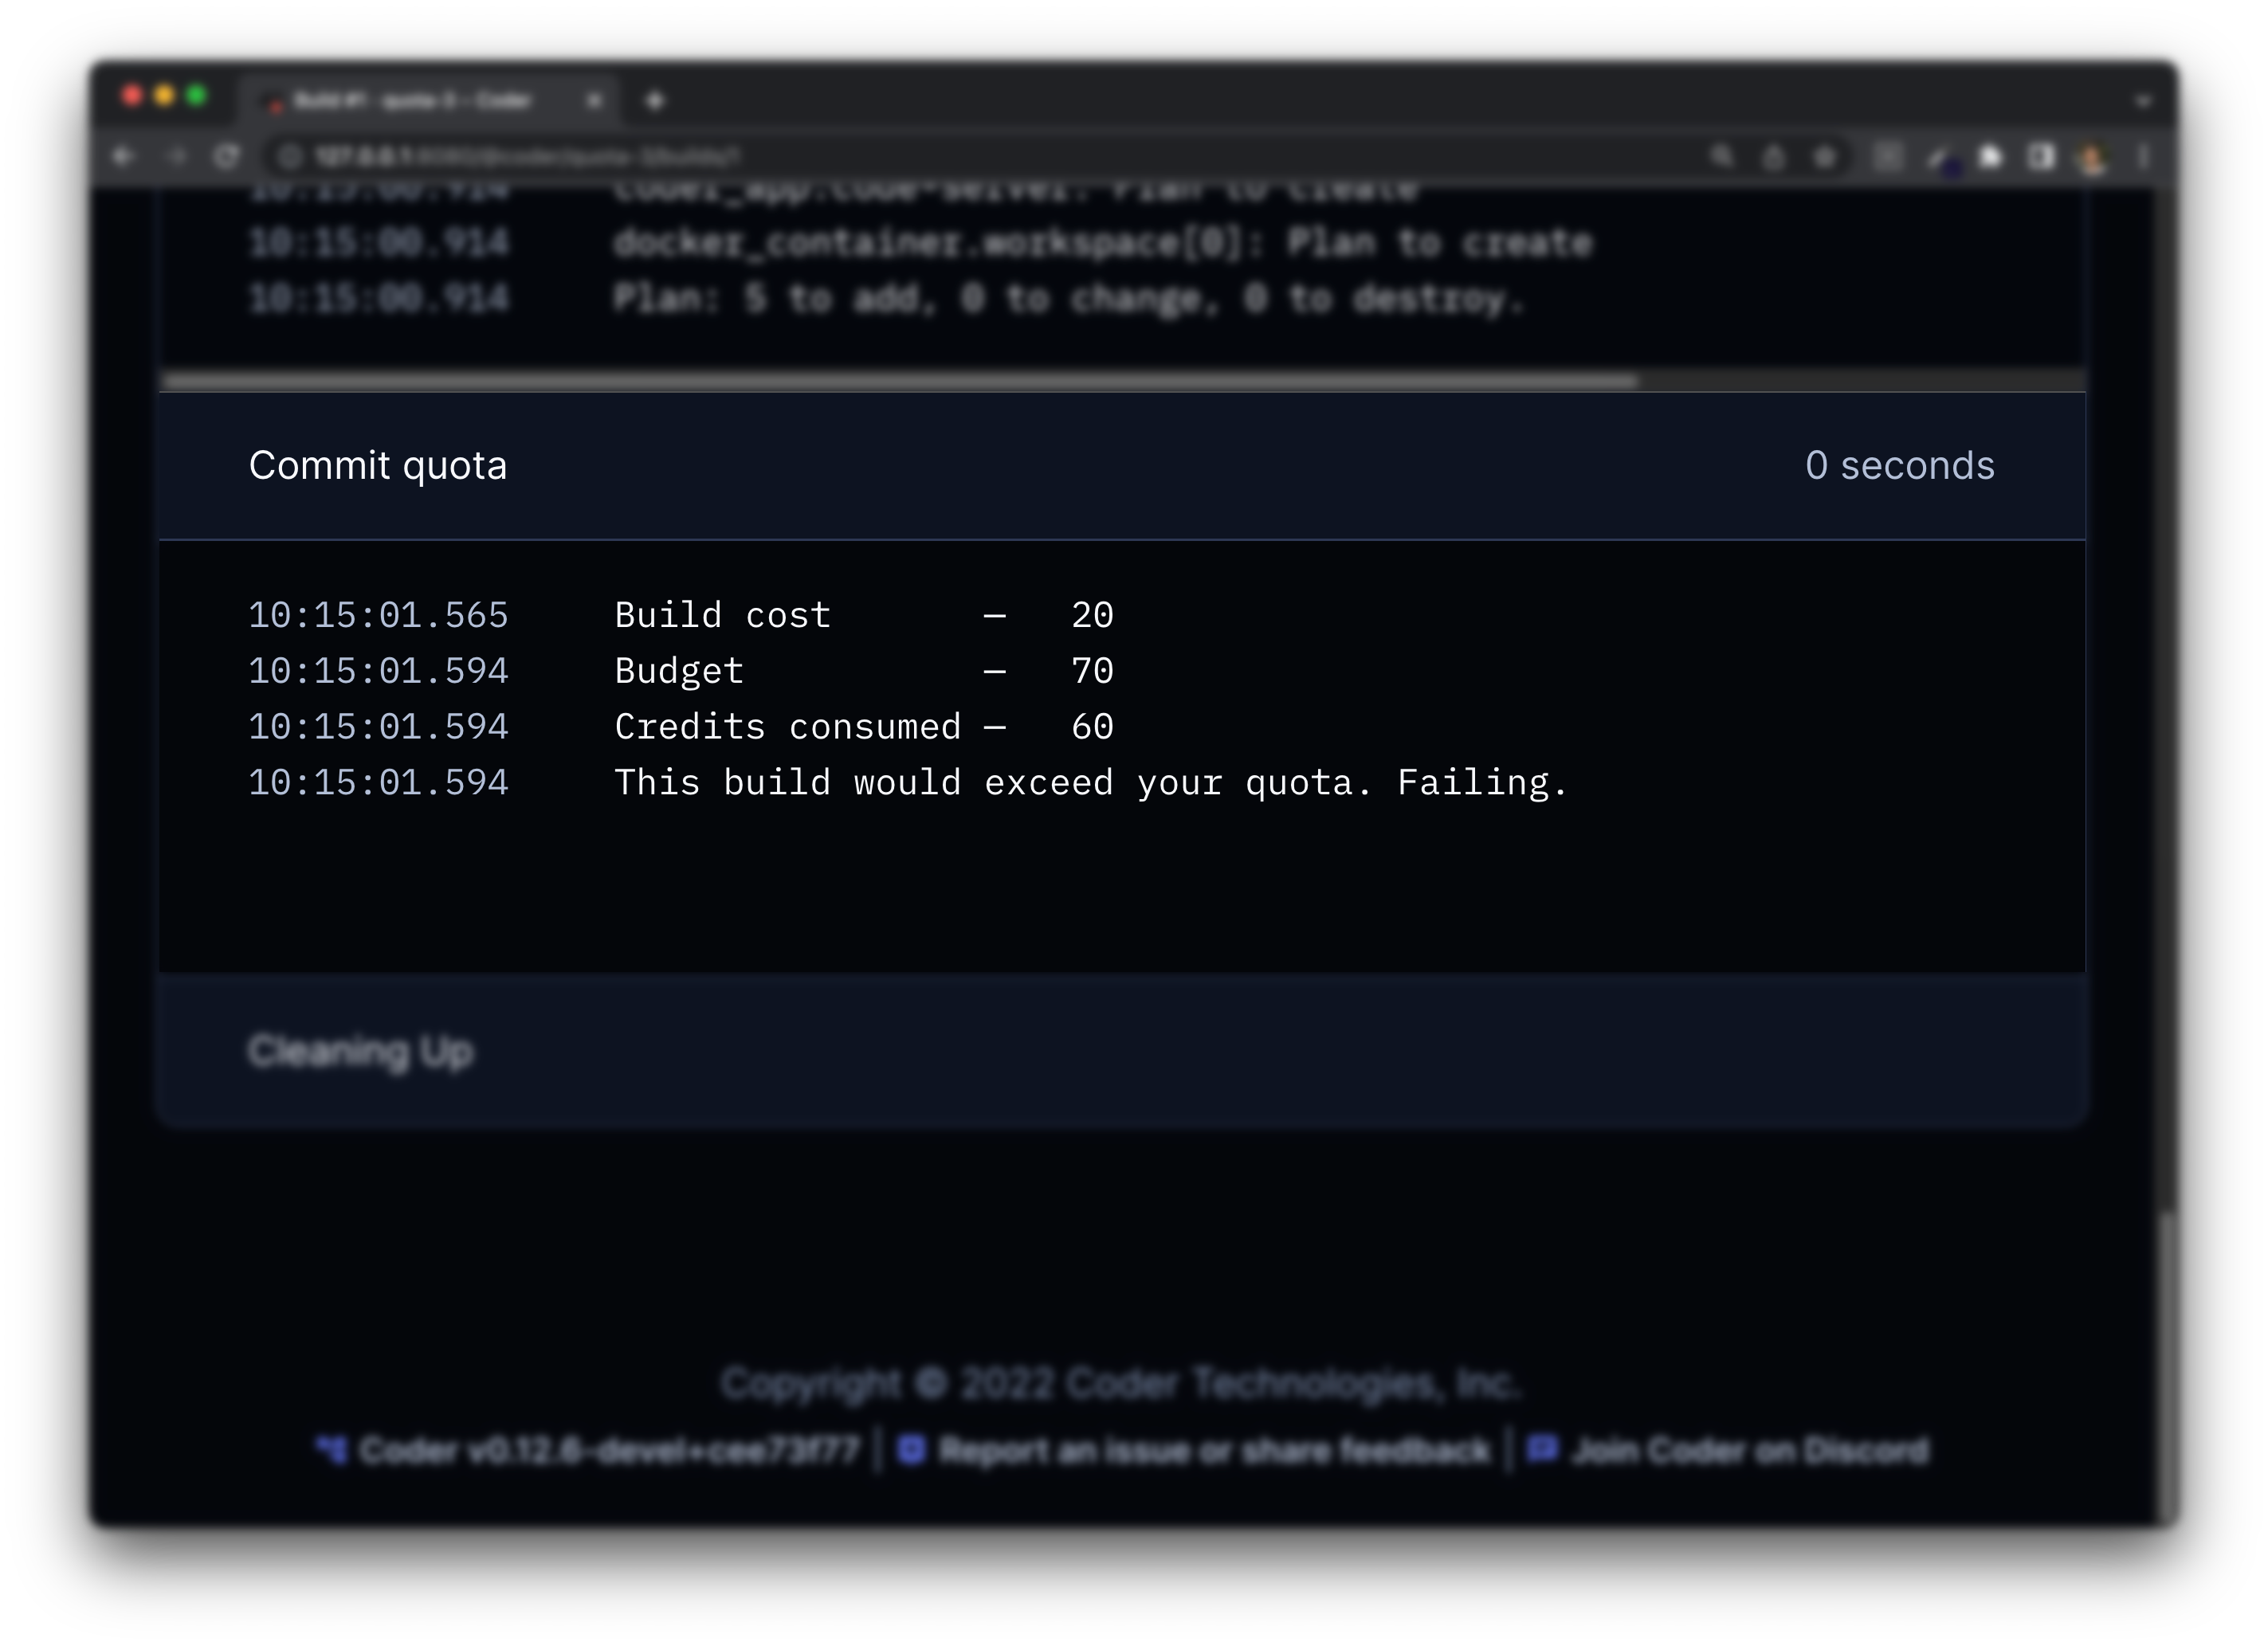The height and width of the screenshot is (1646, 2268).
Task: Close the current Coder browser tab
Action: point(594,100)
